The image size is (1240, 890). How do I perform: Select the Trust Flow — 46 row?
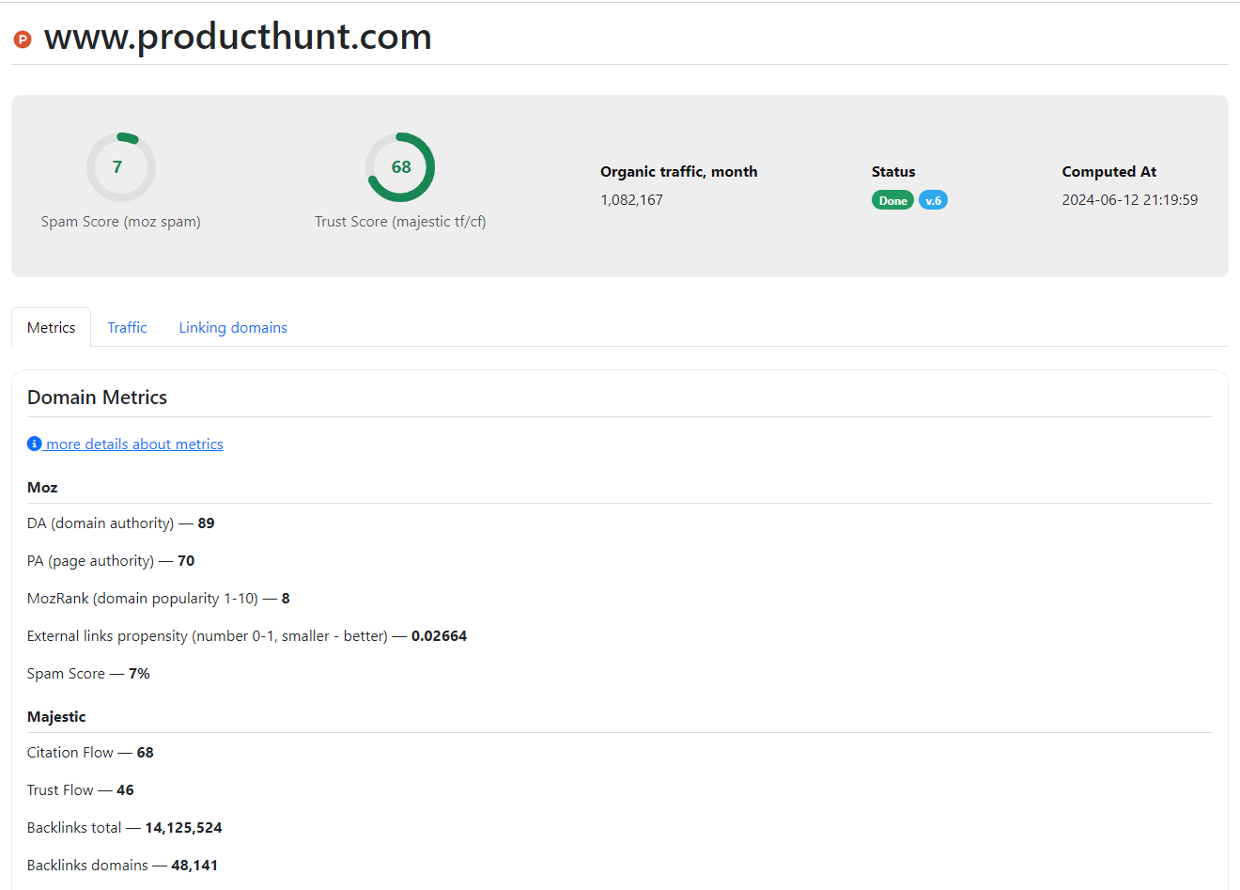point(81,790)
